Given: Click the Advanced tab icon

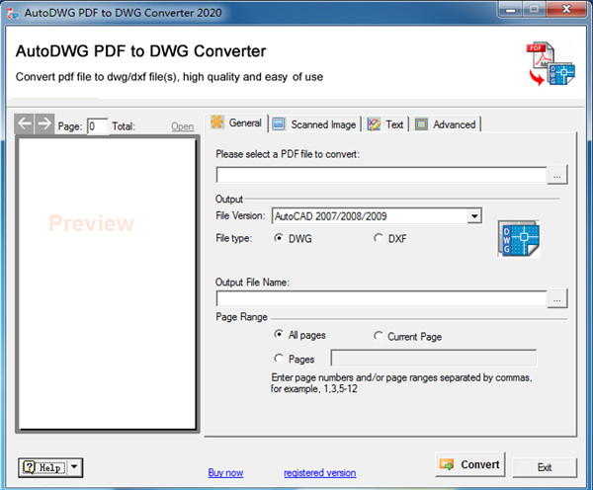Looking at the screenshot, I should 421,124.
